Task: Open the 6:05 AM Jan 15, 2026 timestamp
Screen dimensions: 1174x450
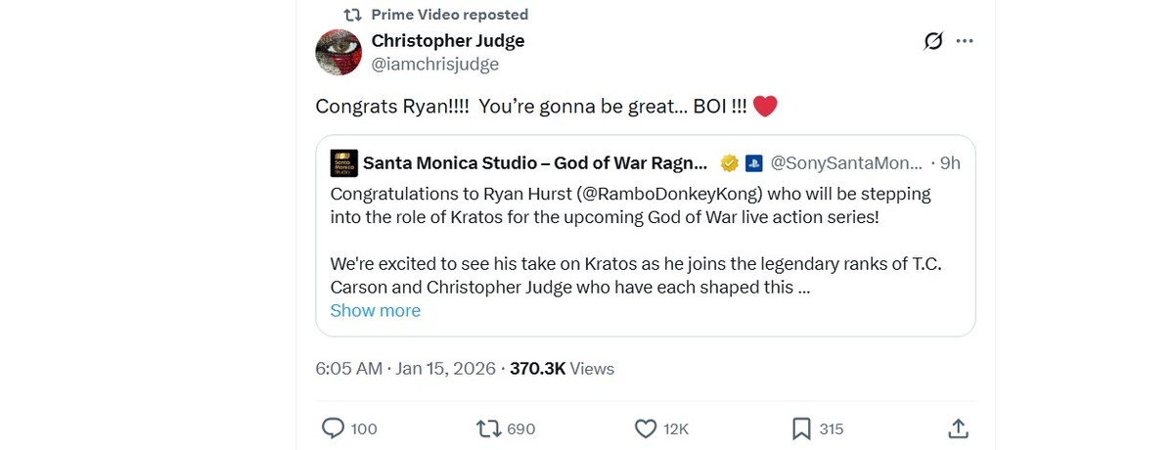Action: (405, 369)
